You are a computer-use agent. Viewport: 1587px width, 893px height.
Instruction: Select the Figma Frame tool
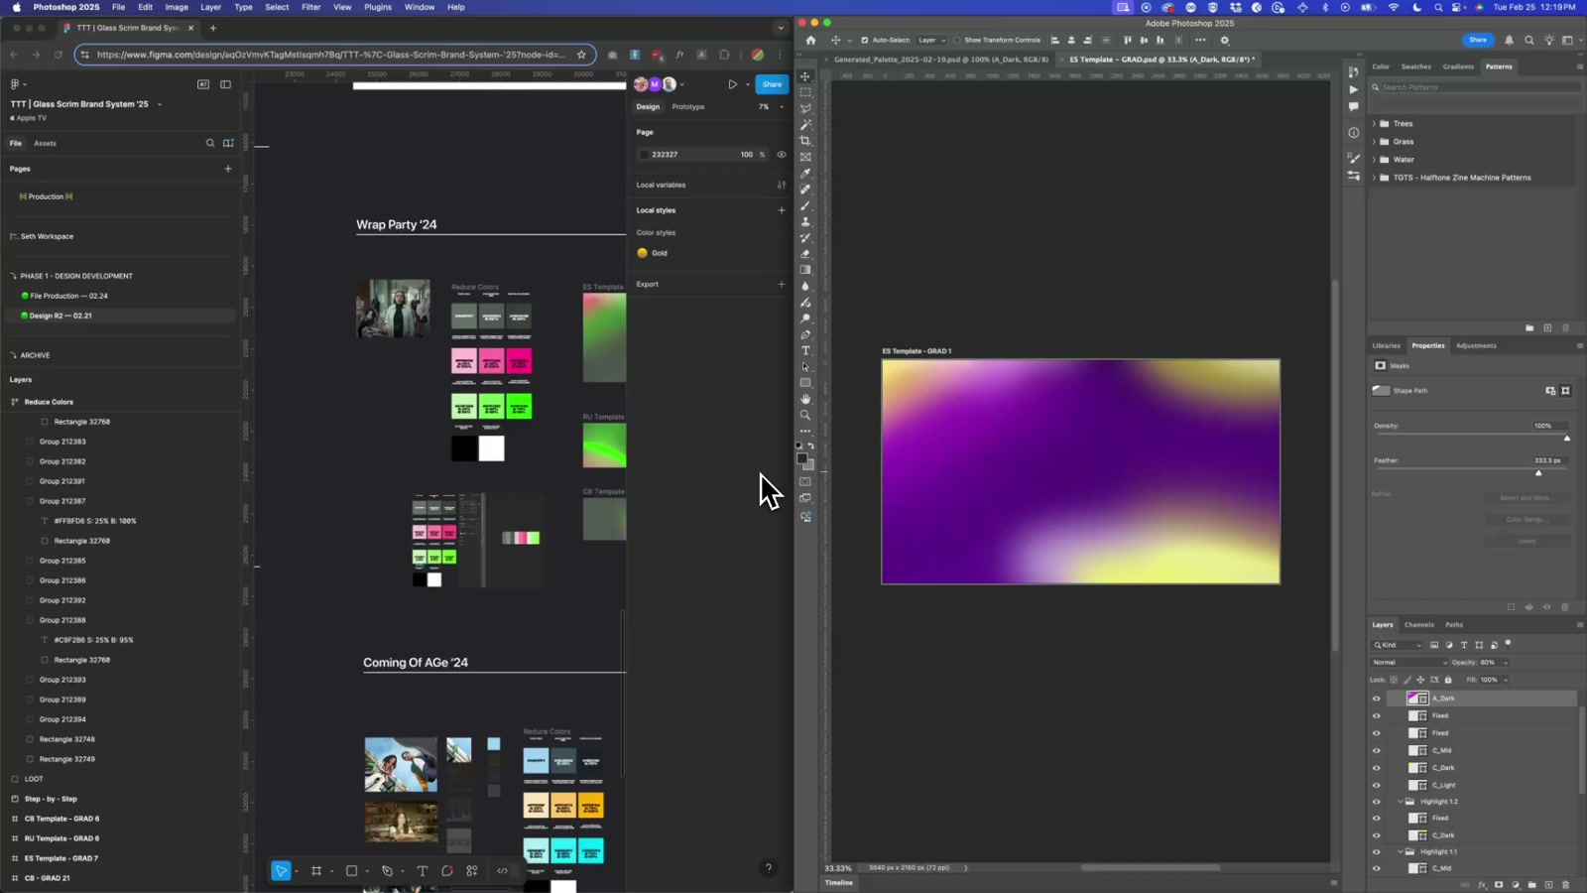pos(316,871)
